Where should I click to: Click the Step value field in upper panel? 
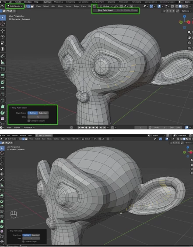pos(38,117)
